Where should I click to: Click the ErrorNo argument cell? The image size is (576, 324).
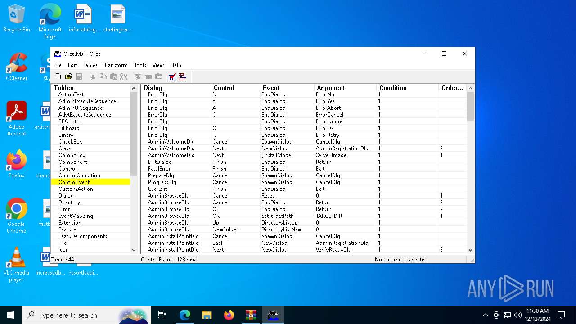(x=325, y=94)
